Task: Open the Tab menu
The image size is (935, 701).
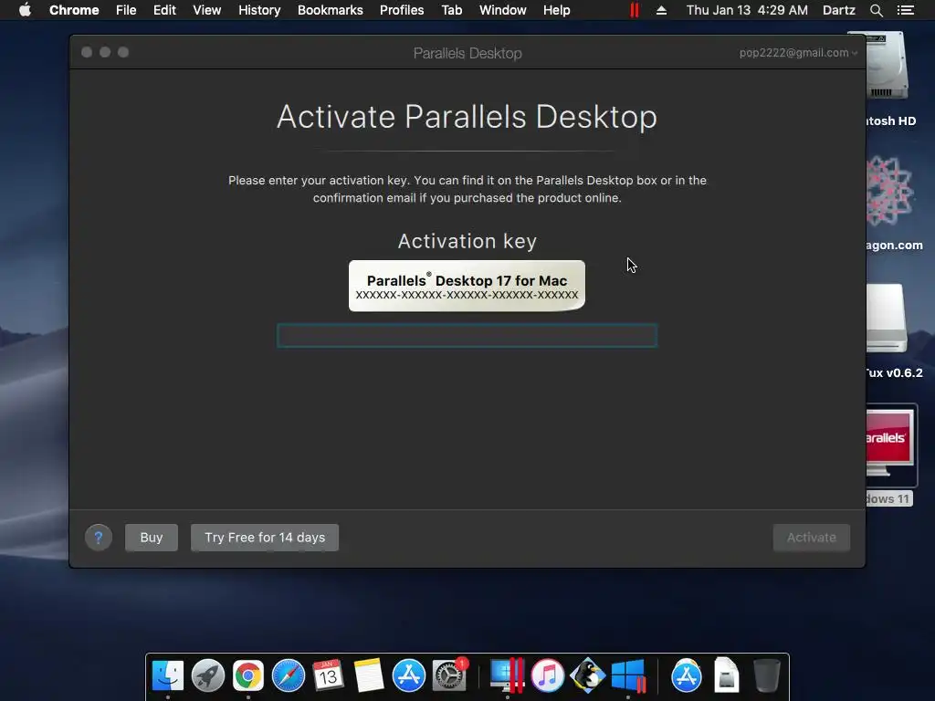Action: [x=452, y=10]
